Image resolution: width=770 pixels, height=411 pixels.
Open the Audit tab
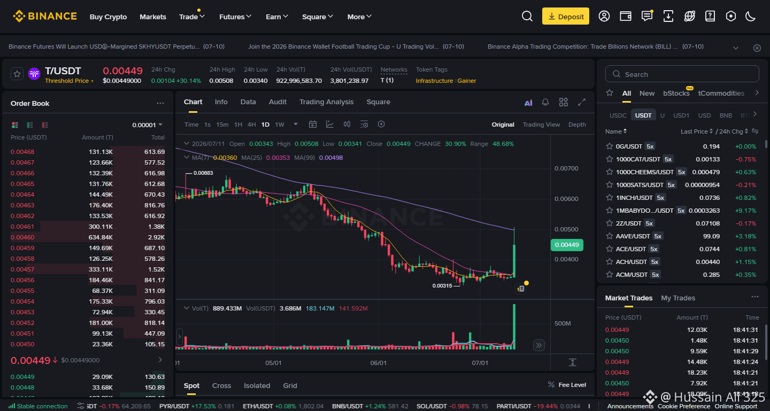(x=278, y=102)
